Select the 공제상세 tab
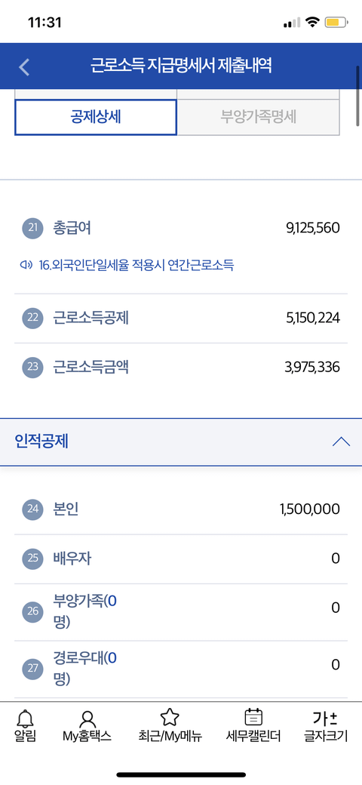362x785 pixels. [96, 117]
